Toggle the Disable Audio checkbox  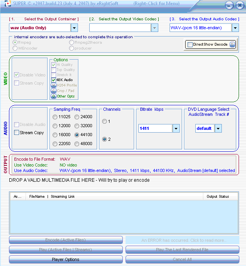tap(16, 124)
